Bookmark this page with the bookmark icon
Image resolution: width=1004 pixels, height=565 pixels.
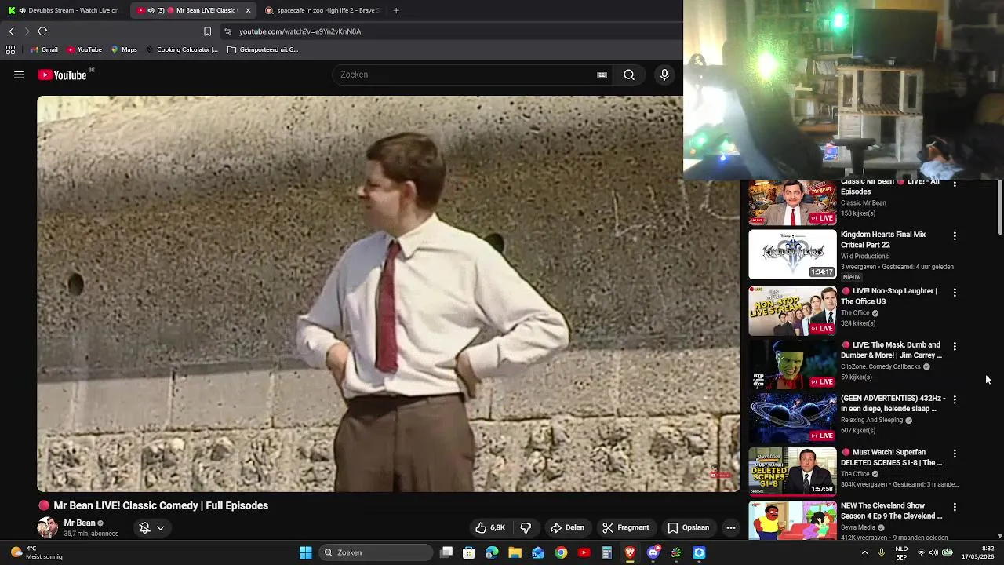[x=207, y=31]
